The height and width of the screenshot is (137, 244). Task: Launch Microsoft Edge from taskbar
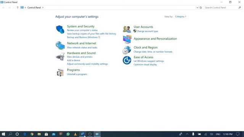pyautogui.click(x=24, y=134)
